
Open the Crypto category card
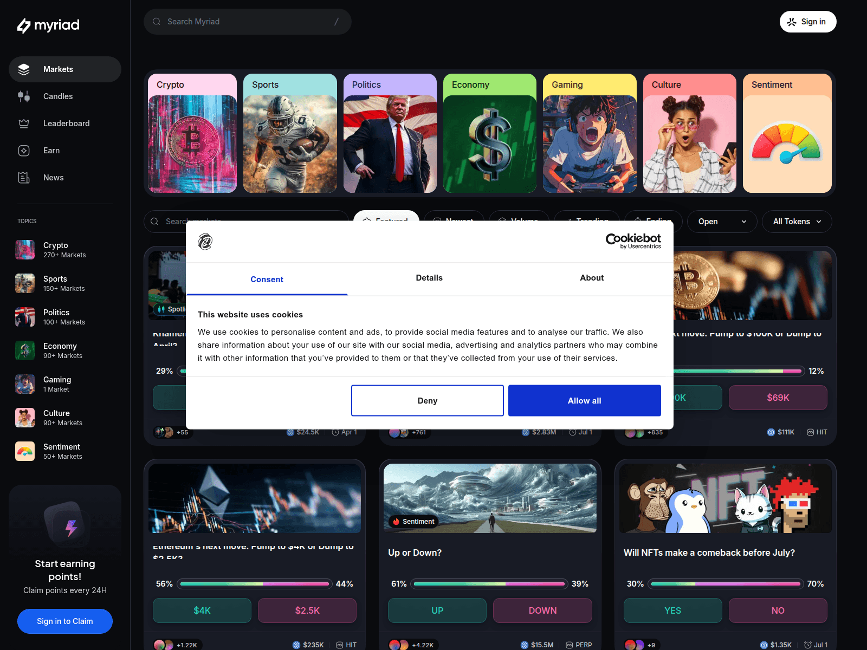pyautogui.click(x=192, y=133)
